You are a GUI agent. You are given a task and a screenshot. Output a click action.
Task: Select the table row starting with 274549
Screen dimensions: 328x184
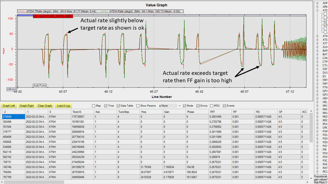pos(13,117)
